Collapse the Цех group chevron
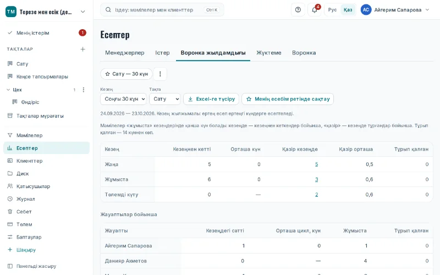Screen dimensions: 440x275 8,90
